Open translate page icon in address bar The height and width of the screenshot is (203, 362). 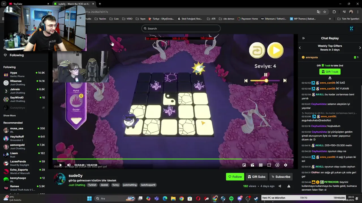pyautogui.click(x=318, y=12)
